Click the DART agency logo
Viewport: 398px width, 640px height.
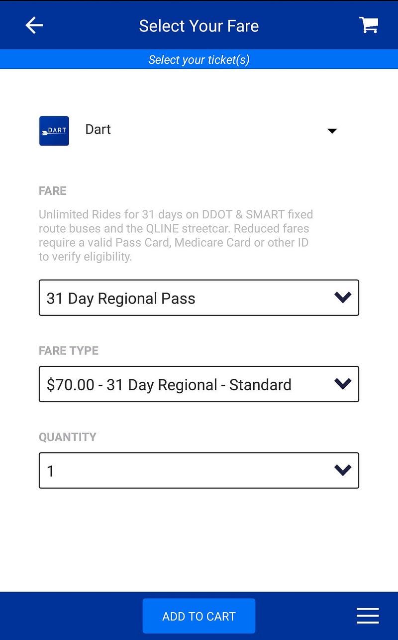pos(54,131)
